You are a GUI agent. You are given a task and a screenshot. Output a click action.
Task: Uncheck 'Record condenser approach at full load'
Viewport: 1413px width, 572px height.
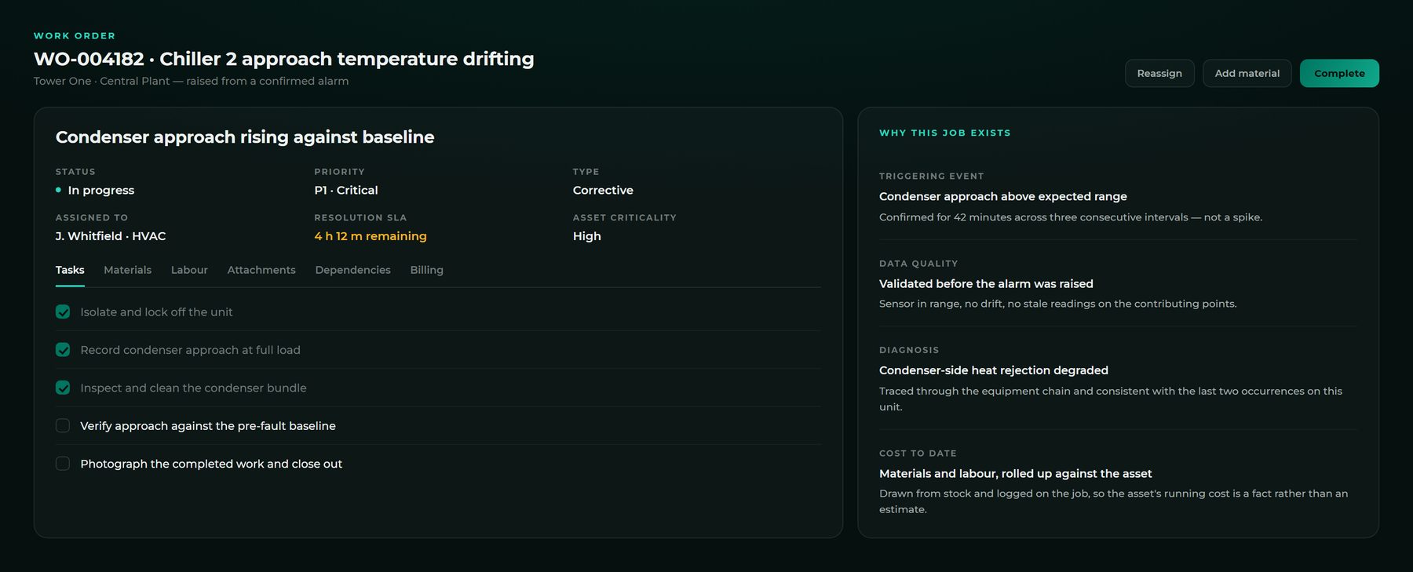(x=63, y=350)
